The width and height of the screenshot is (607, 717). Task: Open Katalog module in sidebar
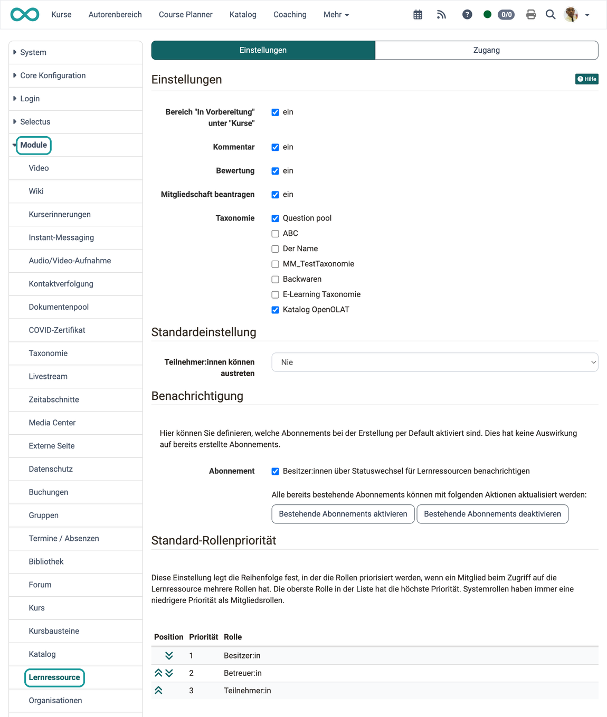(x=75, y=655)
